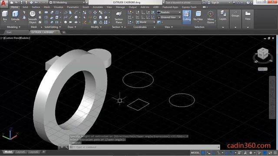Expand the Section panel dropdown arrow
Viewport: 278px width, 156px height.
pos(122,27)
